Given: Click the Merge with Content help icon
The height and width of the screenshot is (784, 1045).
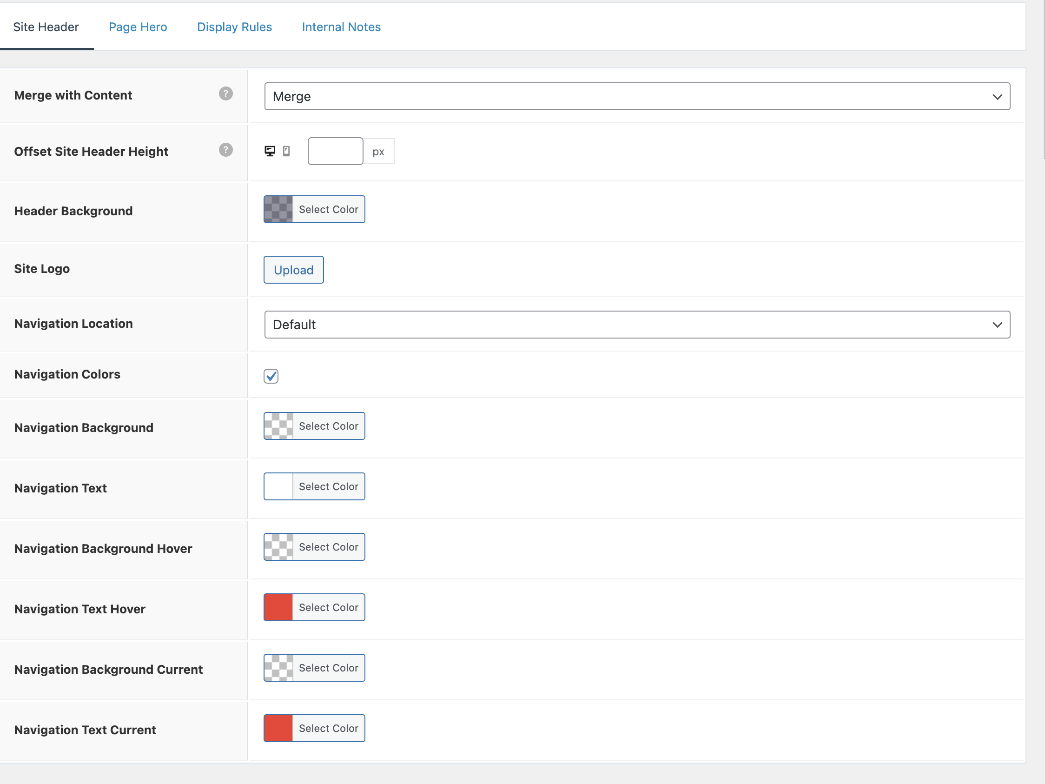Looking at the screenshot, I should pyautogui.click(x=226, y=93).
